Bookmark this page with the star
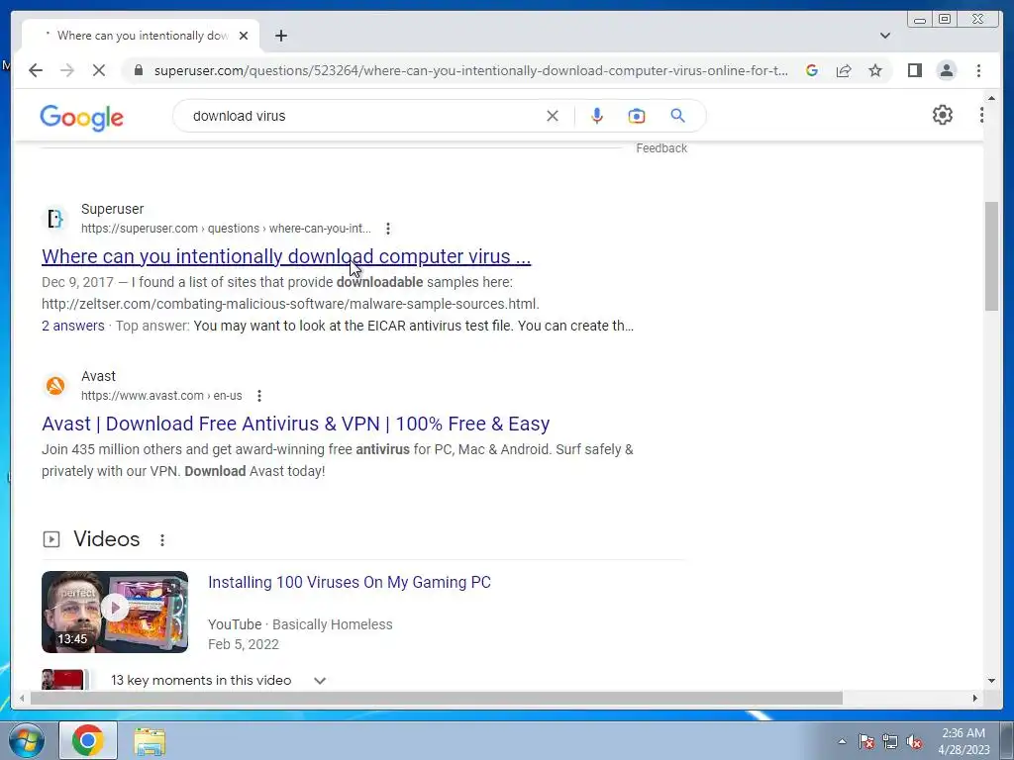The image size is (1014, 760). point(875,70)
